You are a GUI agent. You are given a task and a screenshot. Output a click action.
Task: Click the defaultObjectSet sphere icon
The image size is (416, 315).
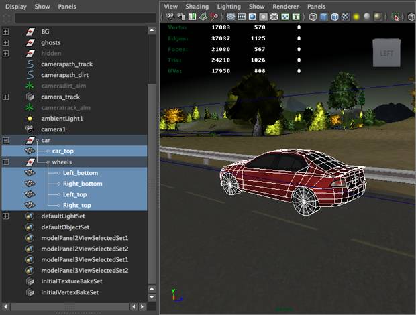coord(30,227)
